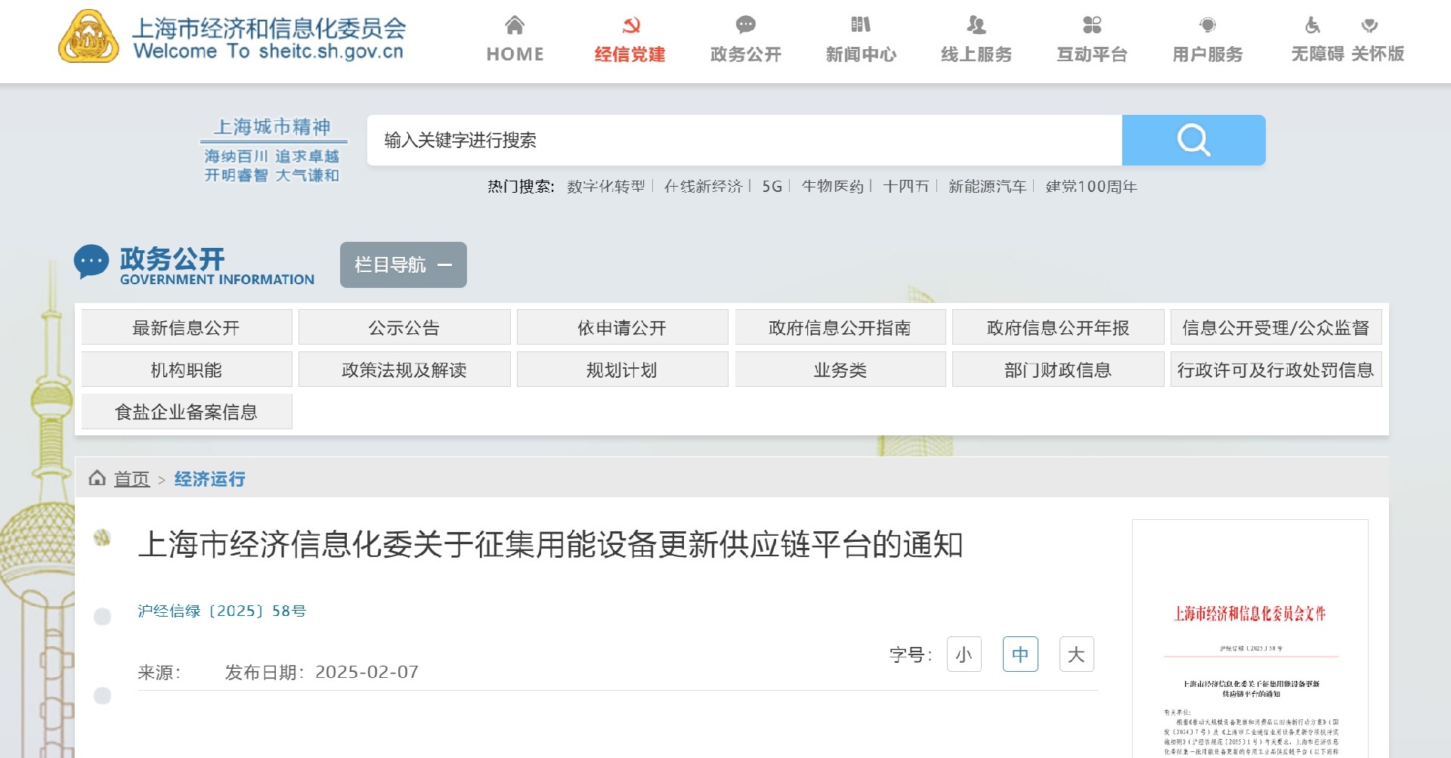The width and height of the screenshot is (1451, 758).
Task: Click the HOME house icon
Action: [x=515, y=25]
